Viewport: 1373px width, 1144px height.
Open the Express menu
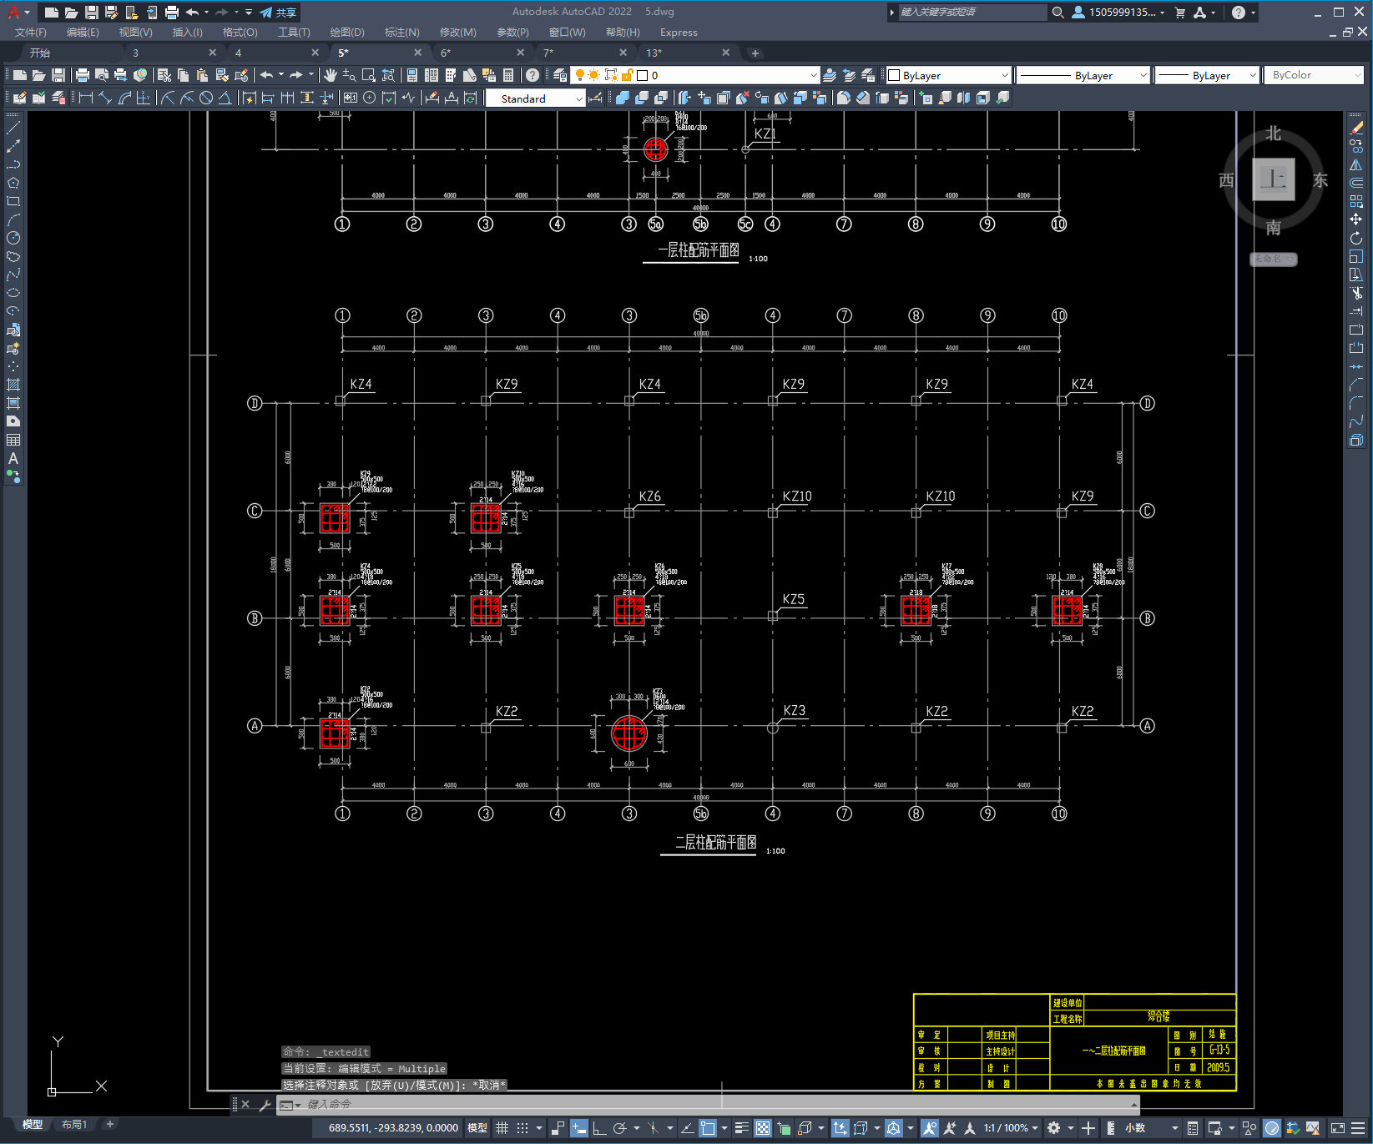[x=679, y=33]
